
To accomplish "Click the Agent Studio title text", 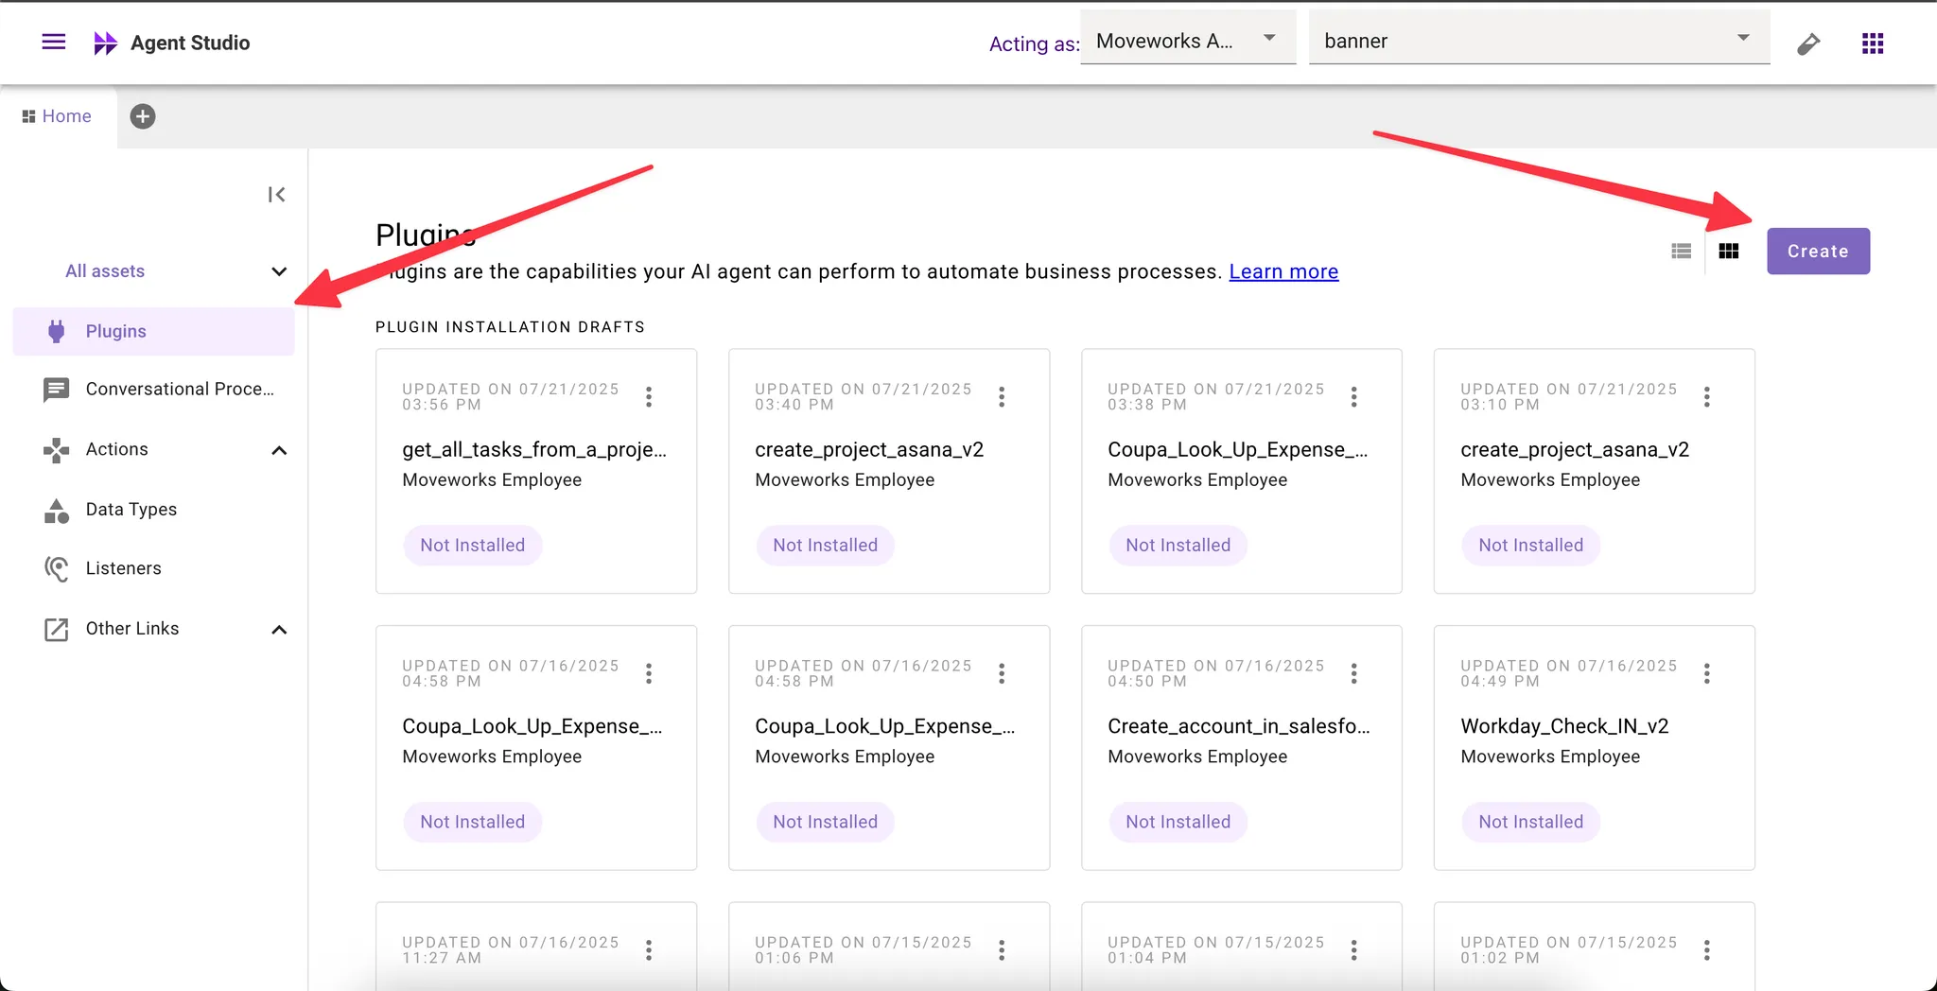I will [x=190, y=43].
